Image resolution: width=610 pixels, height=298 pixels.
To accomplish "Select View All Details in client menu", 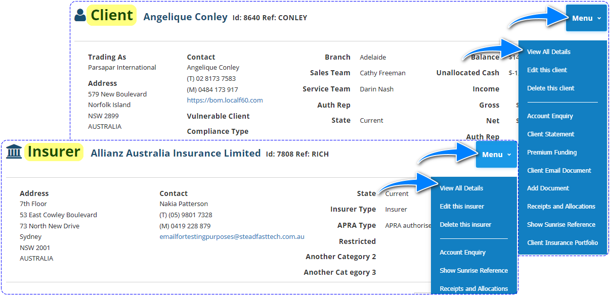I will click(548, 52).
